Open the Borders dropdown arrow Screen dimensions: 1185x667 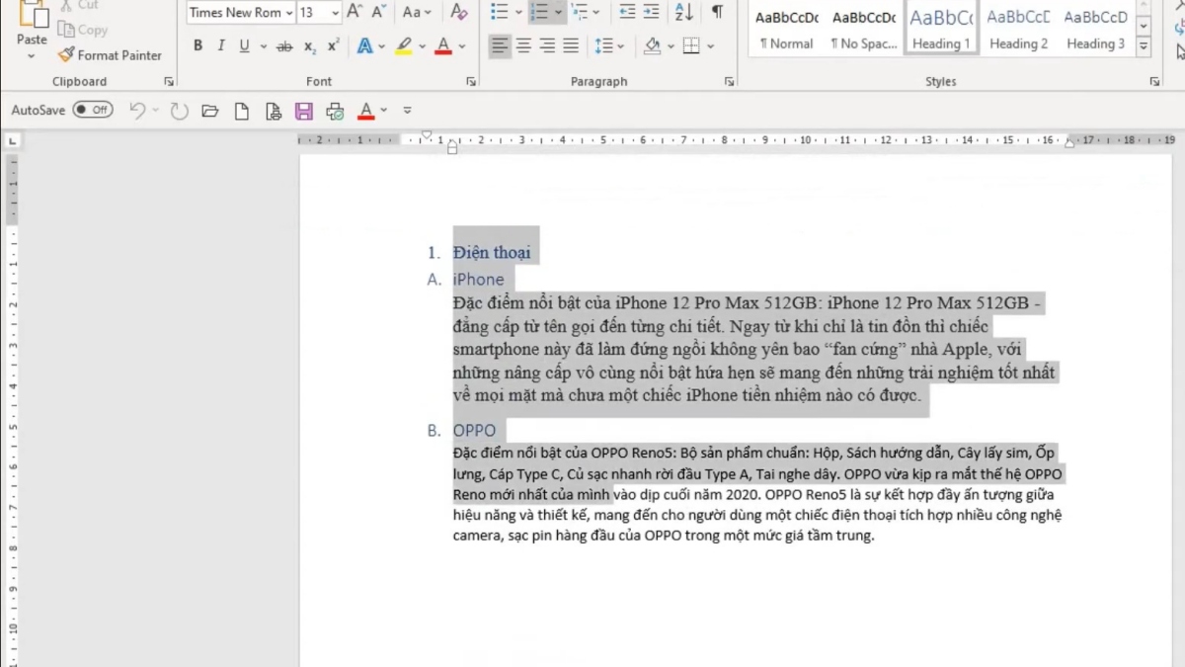coord(711,45)
